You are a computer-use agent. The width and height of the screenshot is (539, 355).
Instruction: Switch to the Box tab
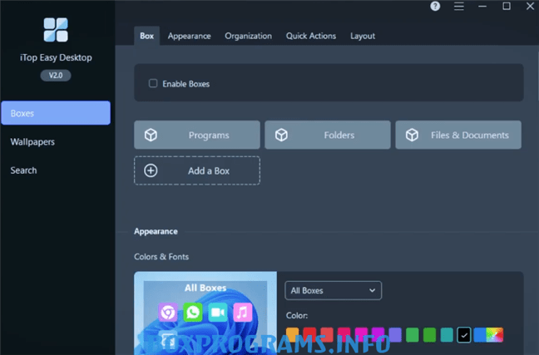(x=146, y=36)
